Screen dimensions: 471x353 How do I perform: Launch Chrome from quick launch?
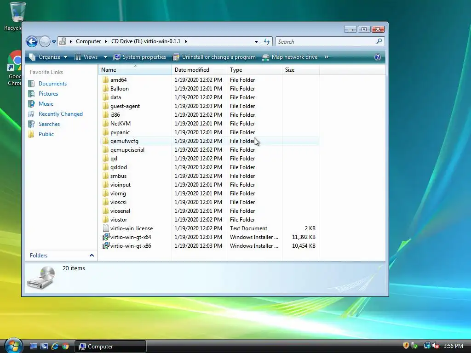(x=65, y=347)
